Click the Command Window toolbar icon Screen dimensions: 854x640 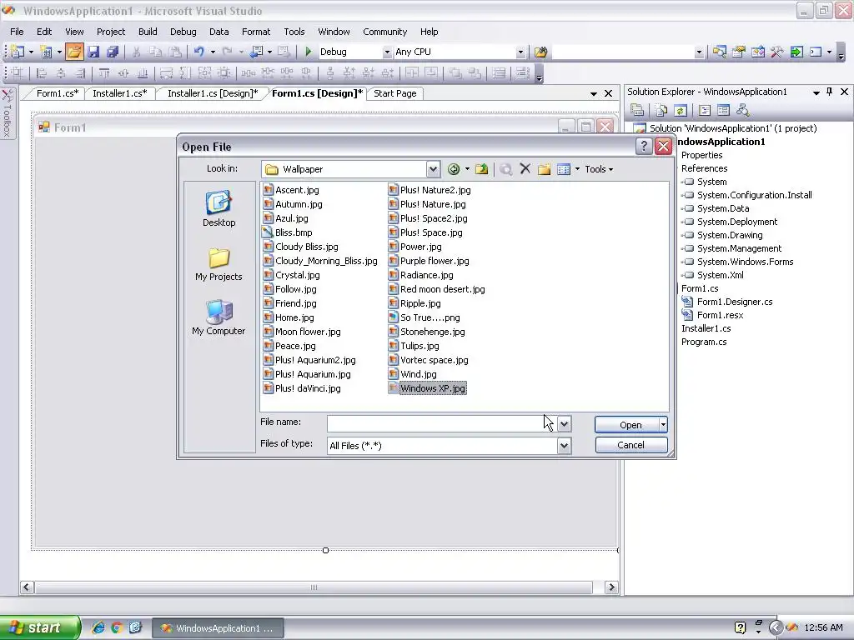pyautogui.click(x=816, y=52)
